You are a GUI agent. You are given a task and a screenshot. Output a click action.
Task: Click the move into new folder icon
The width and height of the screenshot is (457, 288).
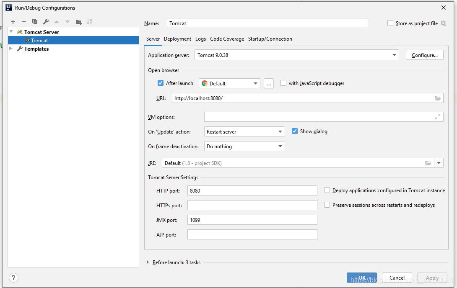point(78,22)
